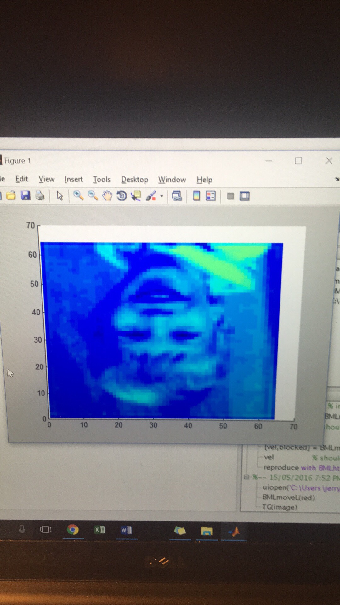Select the Zoom Out magnifier tool

tap(93, 196)
